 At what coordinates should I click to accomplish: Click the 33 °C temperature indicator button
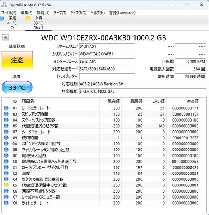[x=17, y=87]
